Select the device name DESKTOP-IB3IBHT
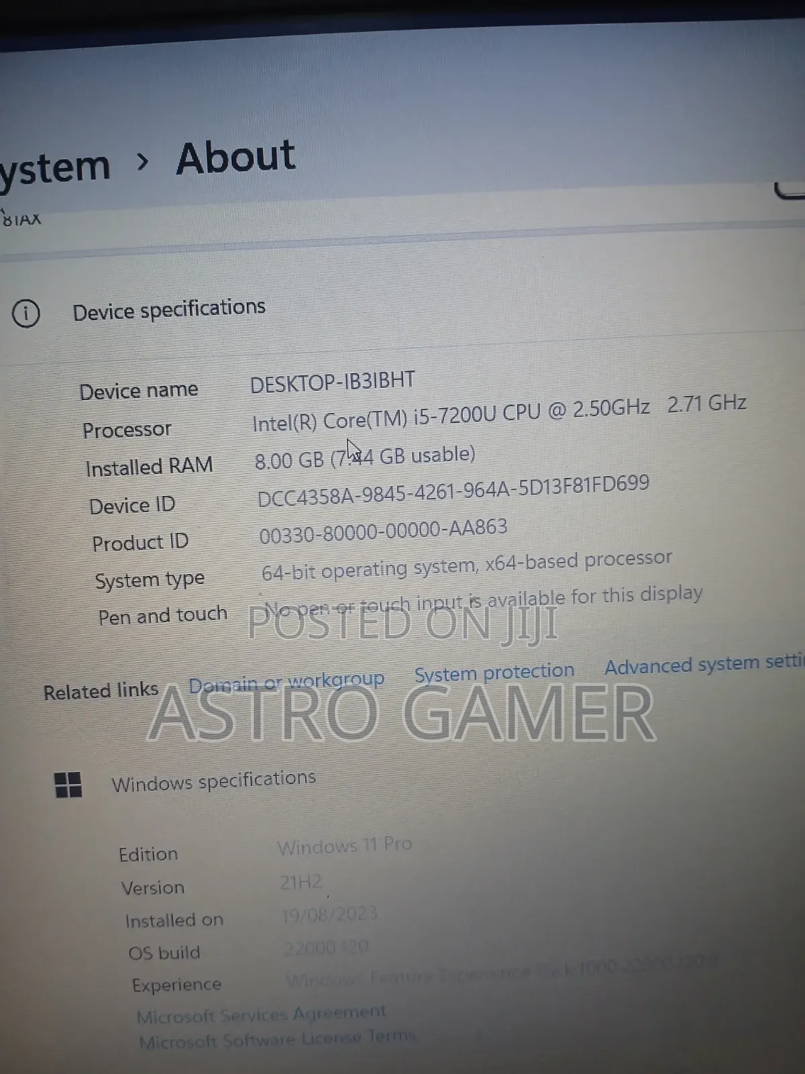Viewport: 805px width, 1074px height. [333, 382]
